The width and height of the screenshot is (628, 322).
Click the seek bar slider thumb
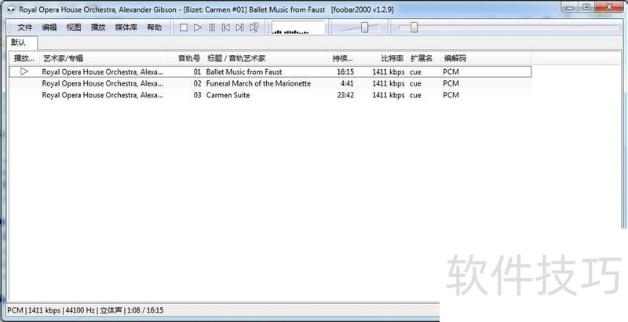click(x=414, y=27)
